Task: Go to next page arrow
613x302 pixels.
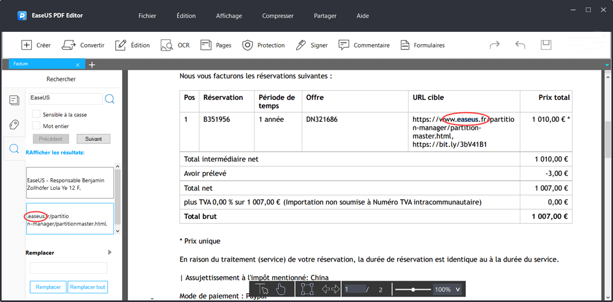Action: (335, 290)
